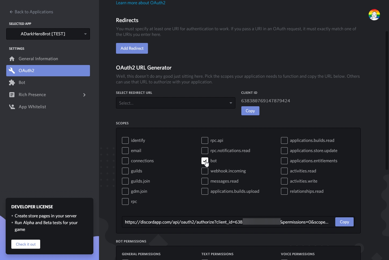Enable the guilds.join scope checkbox

pyautogui.click(x=125, y=181)
